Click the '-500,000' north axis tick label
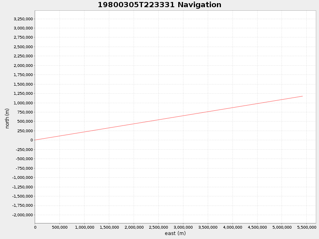 pos(24,159)
